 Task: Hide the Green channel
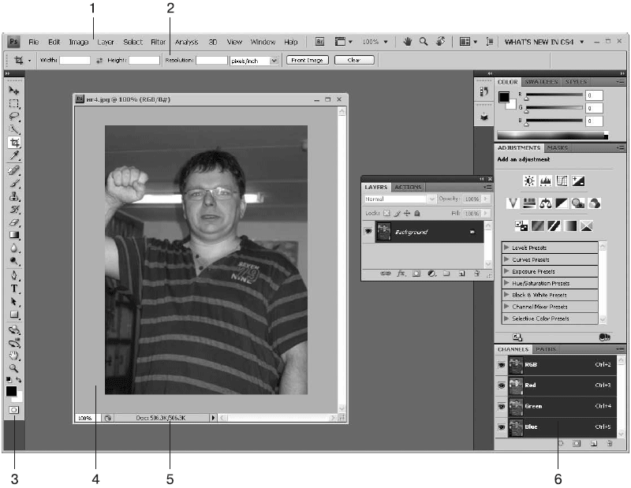pyautogui.click(x=501, y=406)
